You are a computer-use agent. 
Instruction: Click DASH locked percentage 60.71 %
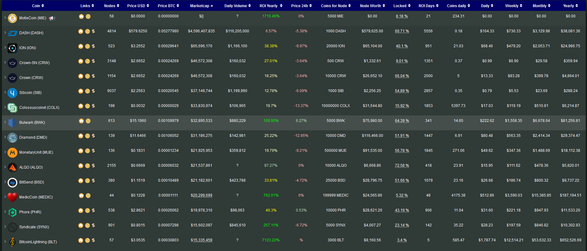tap(402, 31)
